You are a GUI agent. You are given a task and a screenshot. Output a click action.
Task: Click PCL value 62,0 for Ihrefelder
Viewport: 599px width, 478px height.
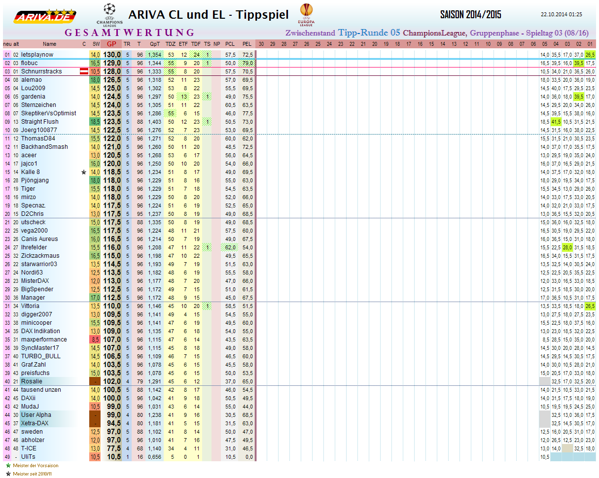230,247
